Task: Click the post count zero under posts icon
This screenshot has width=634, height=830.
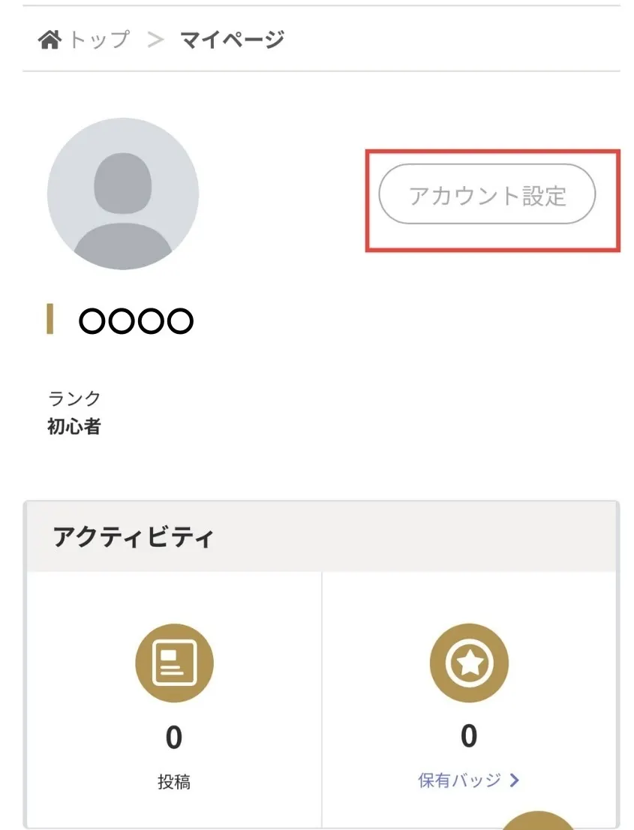Action: (x=174, y=738)
